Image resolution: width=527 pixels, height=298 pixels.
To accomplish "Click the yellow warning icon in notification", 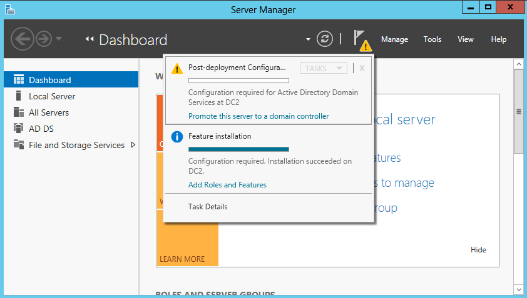I will (177, 69).
